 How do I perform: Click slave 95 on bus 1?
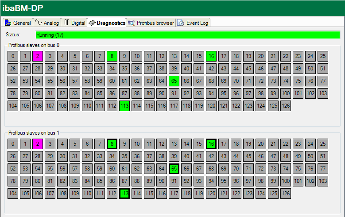(x=224, y=181)
